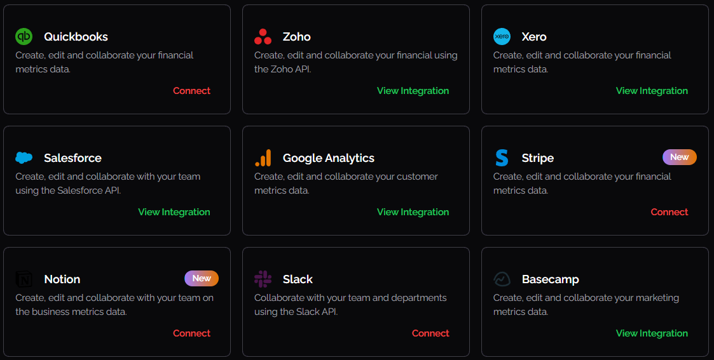Screen dimensions: 714x360
Task: Click the Xero blue circle icon
Action: tap(502, 37)
